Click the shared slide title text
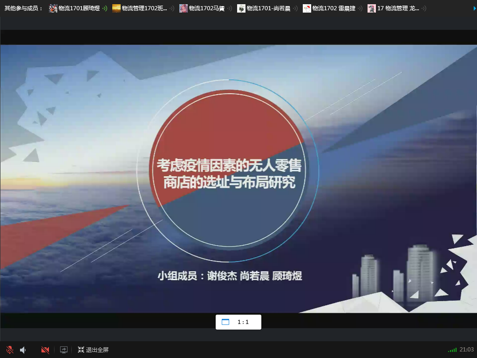Screen dimensions: 477x358 point(229,173)
